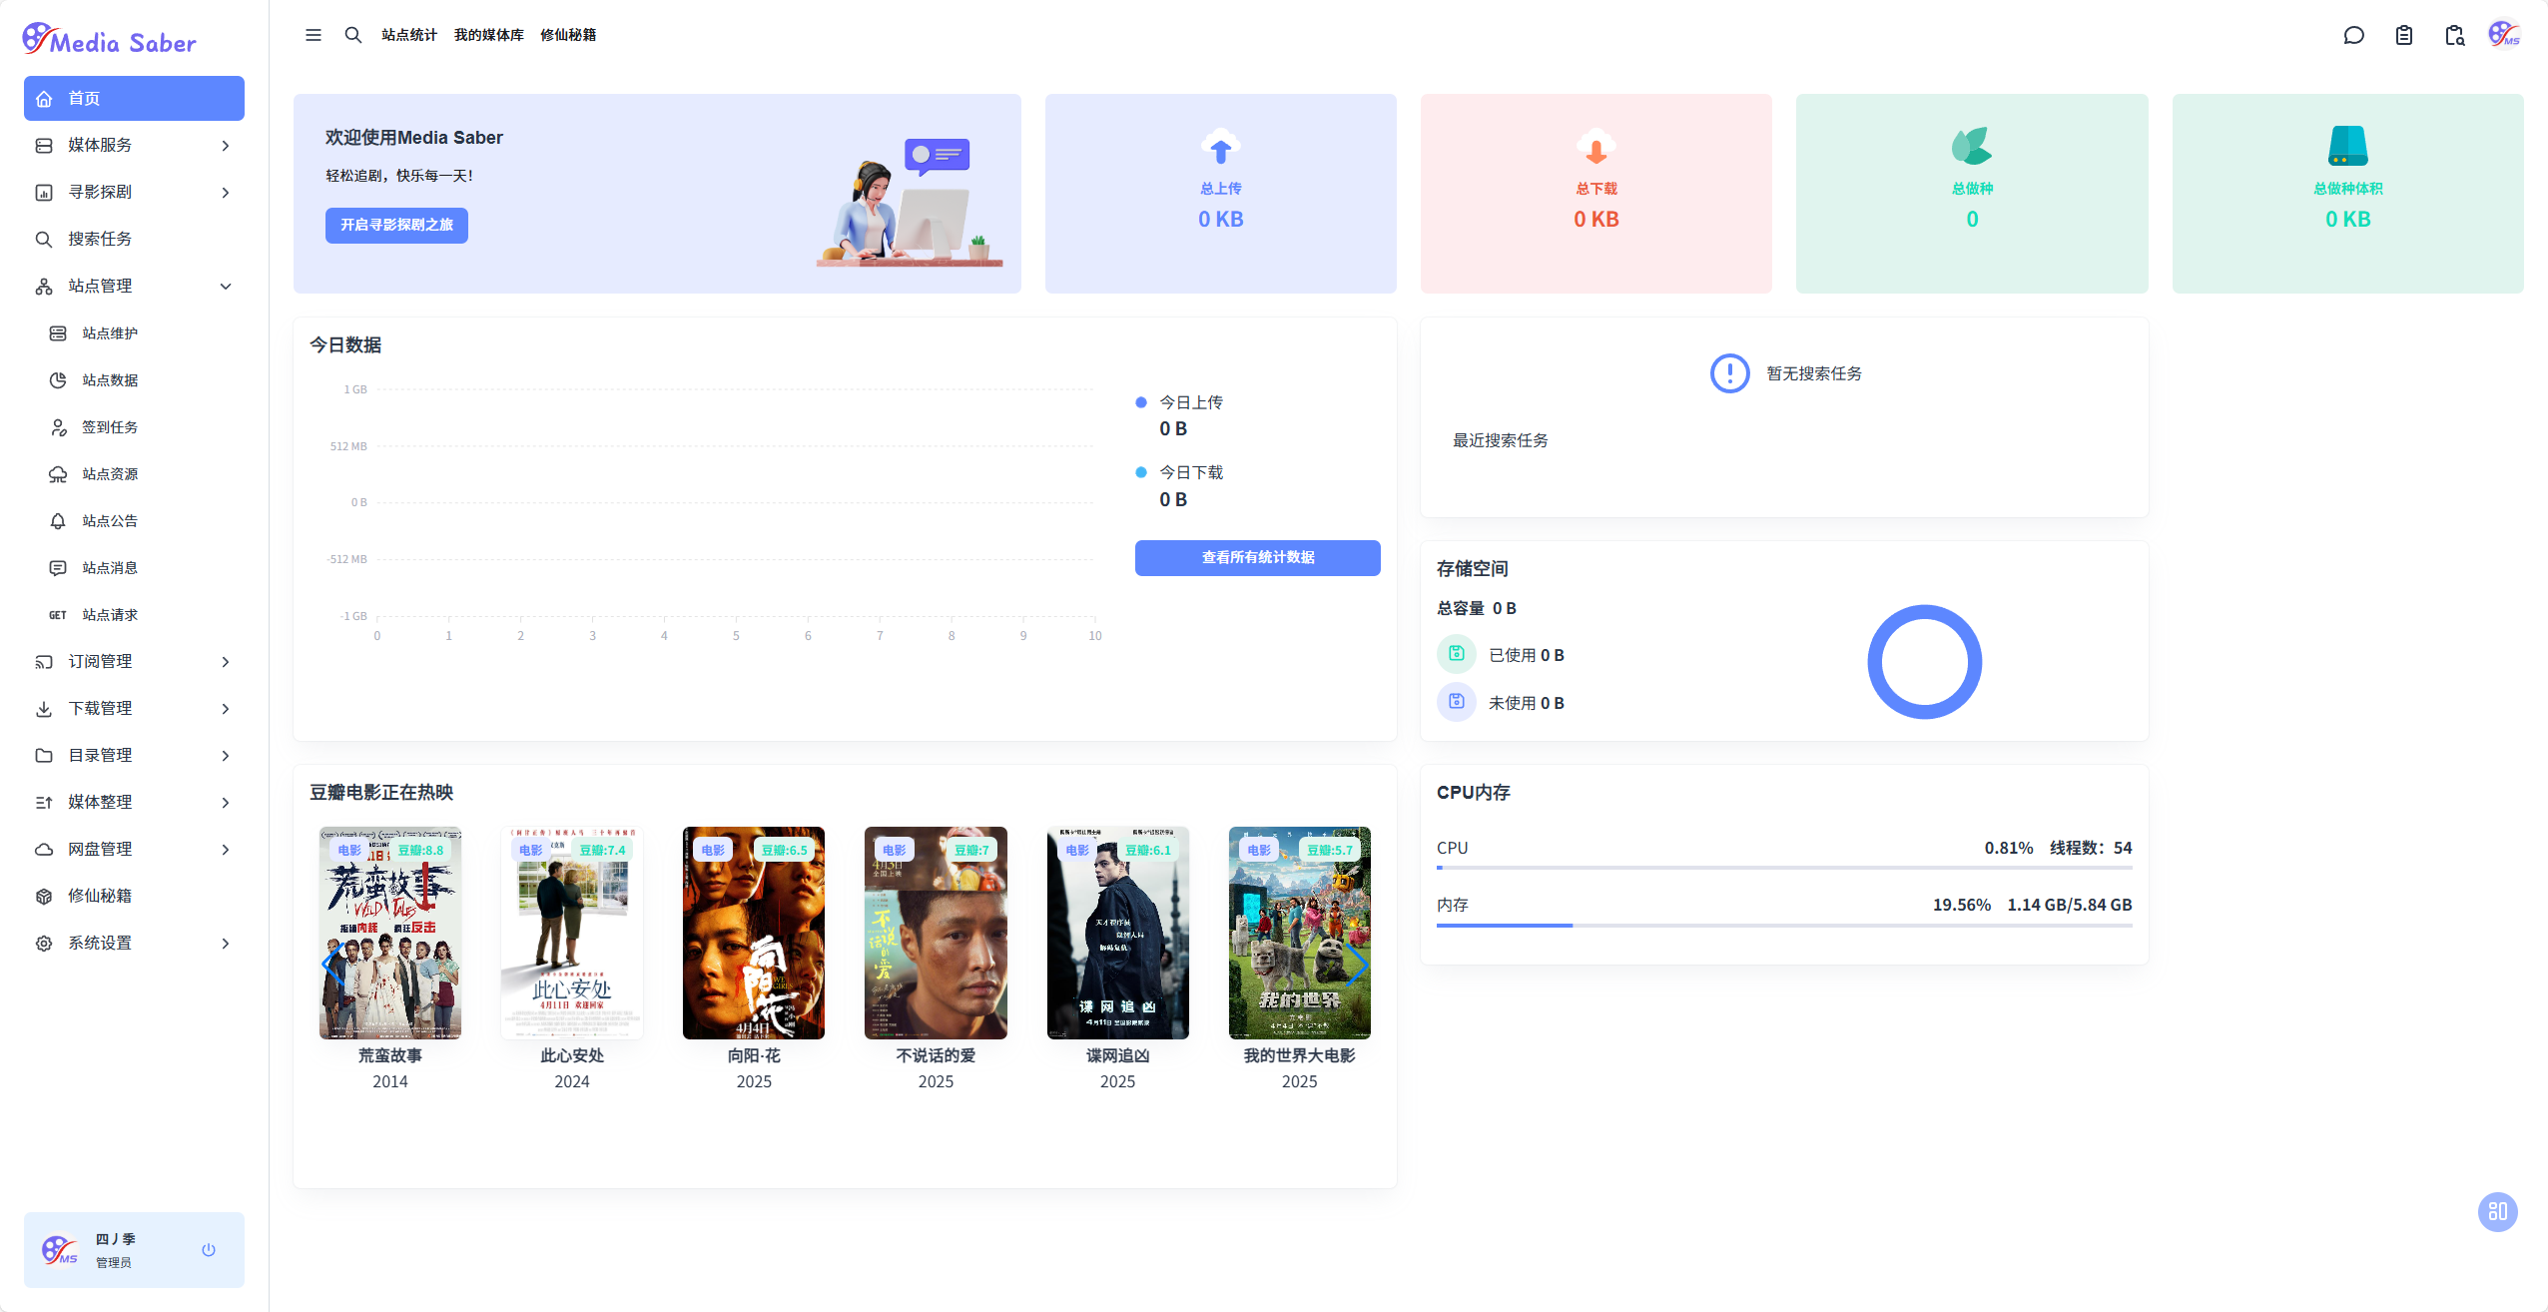Toggle the 今日上传 legend item in chart
This screenshot has height=1312, width=2548.
click(1190, 402)
